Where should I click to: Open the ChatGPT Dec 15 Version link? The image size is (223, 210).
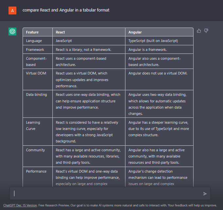tap(20, 205)
